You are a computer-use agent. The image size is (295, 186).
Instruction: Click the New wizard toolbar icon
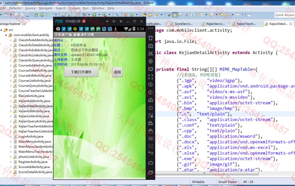click(x=6, y=15)
